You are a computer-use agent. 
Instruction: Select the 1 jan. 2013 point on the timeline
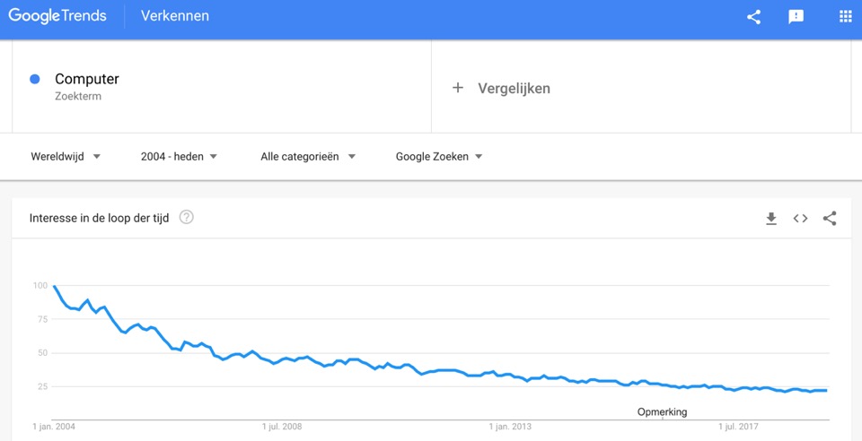point(510,426)
